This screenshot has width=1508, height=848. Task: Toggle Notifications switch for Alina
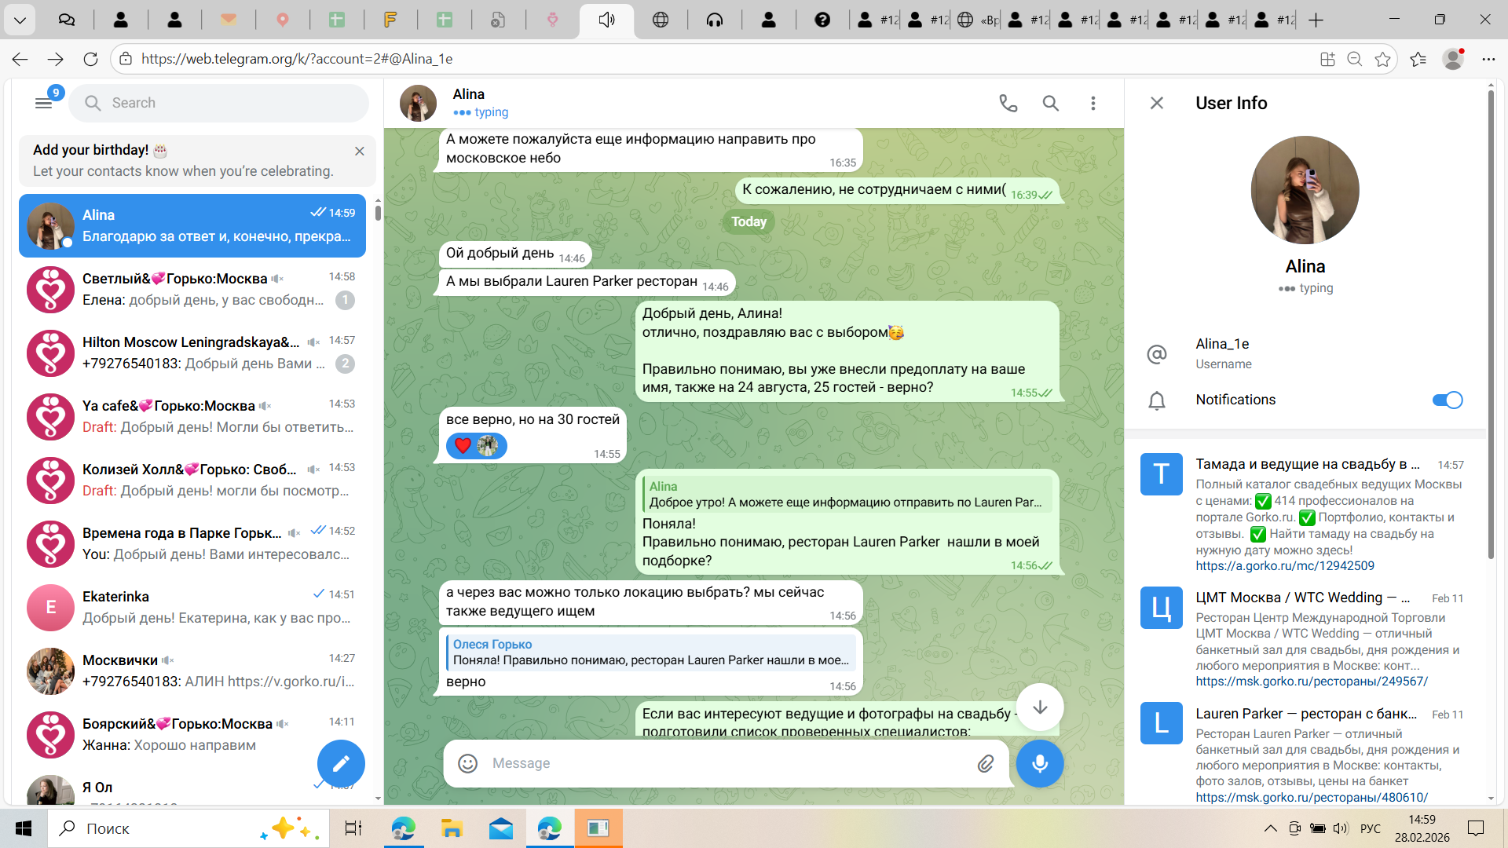pos(1447,400)
